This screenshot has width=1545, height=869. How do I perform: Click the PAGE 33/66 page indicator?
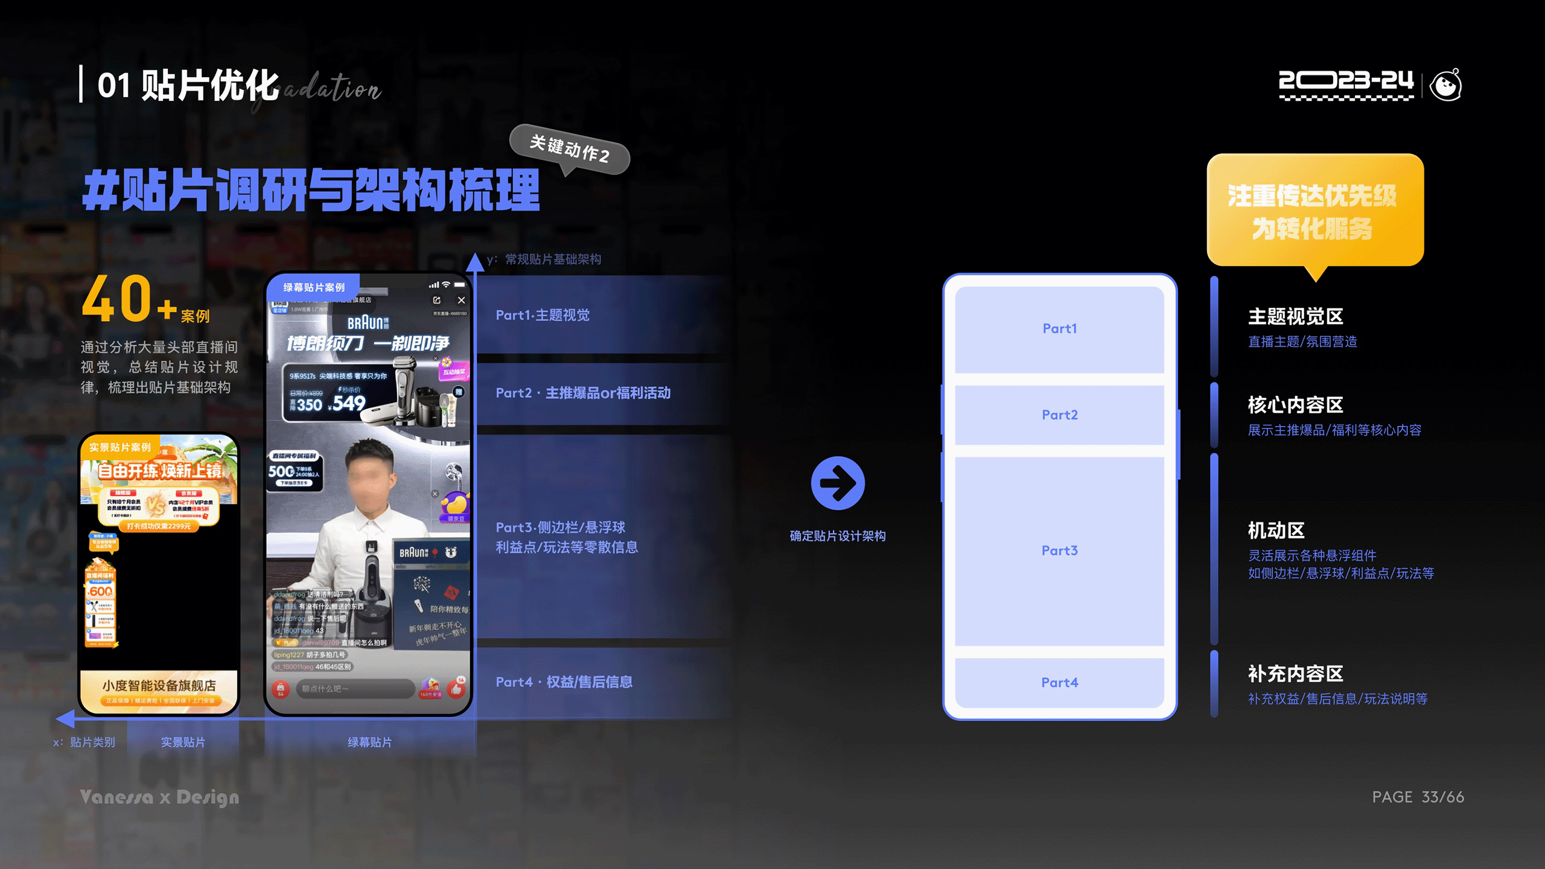click(x=1418, y=797)
